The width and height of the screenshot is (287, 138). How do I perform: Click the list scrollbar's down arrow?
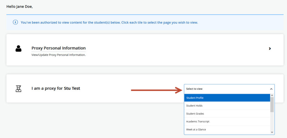coord(272,132)
